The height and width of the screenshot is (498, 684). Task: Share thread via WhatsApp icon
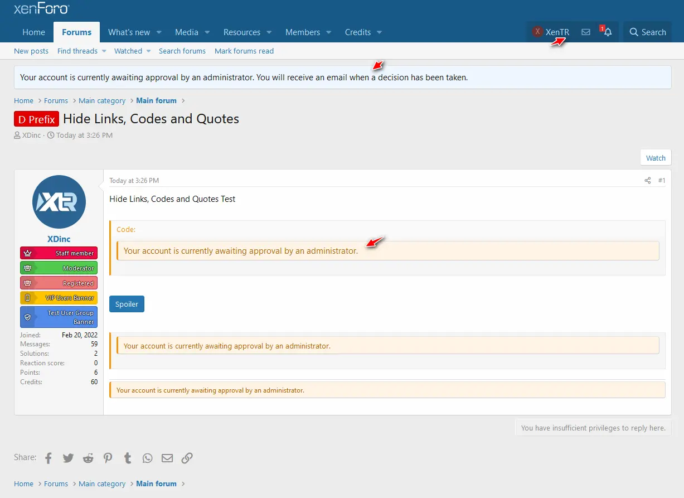pos(147,458)
